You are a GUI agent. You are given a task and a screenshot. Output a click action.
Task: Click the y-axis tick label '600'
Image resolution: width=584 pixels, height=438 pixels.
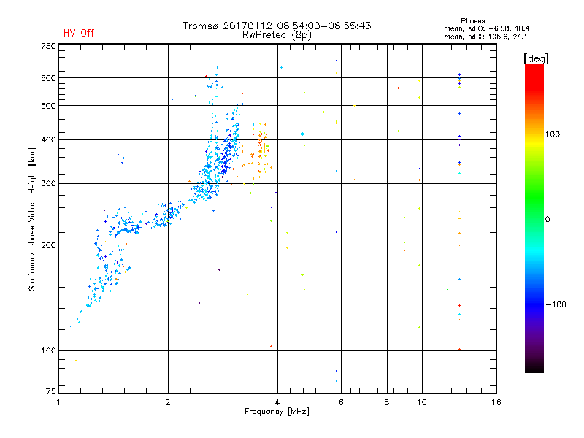48,78
